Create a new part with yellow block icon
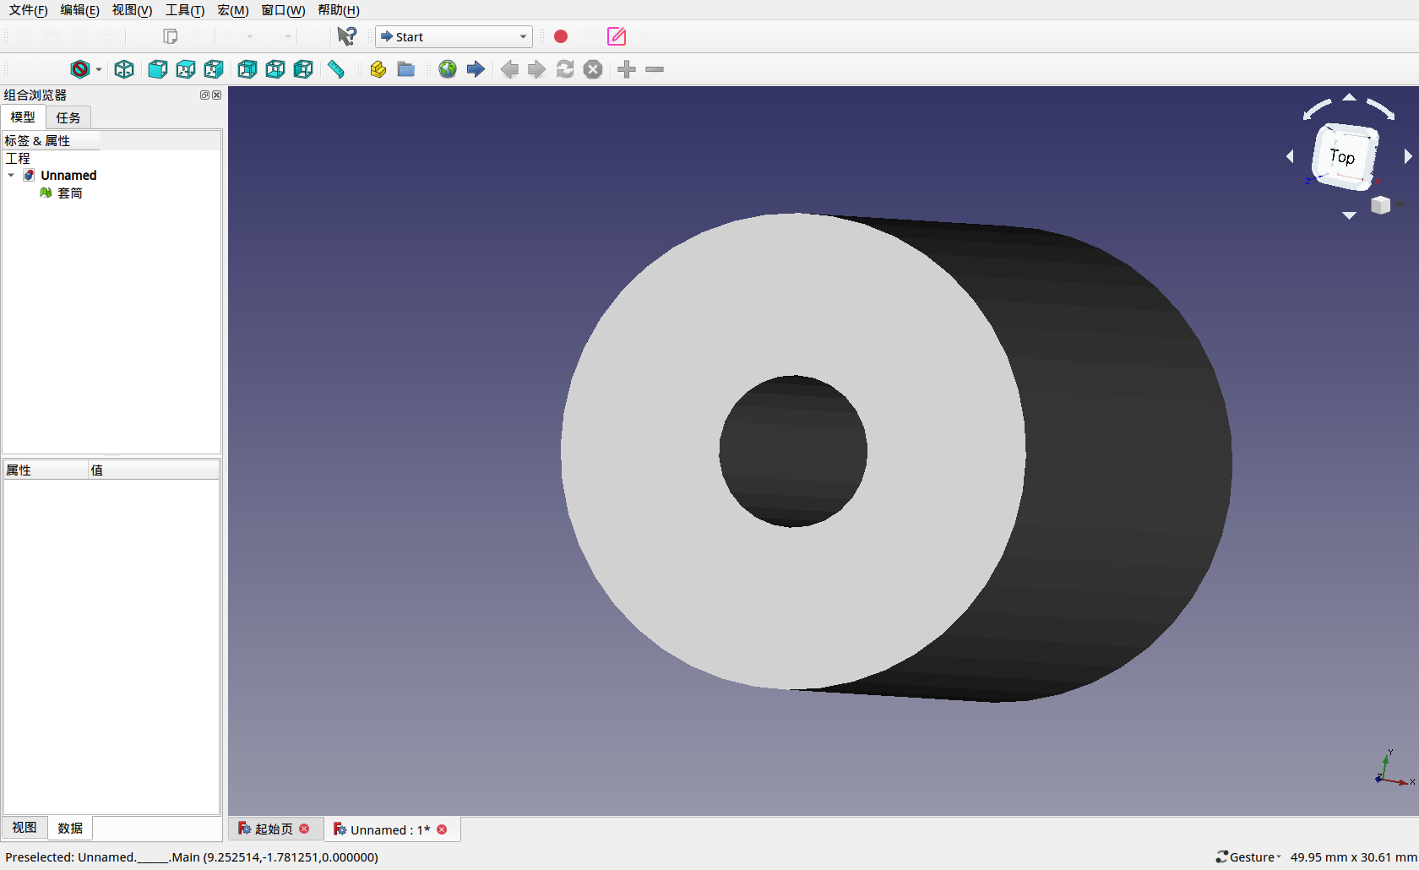This screenshot has width=1419, height=870. click(378, 69)
